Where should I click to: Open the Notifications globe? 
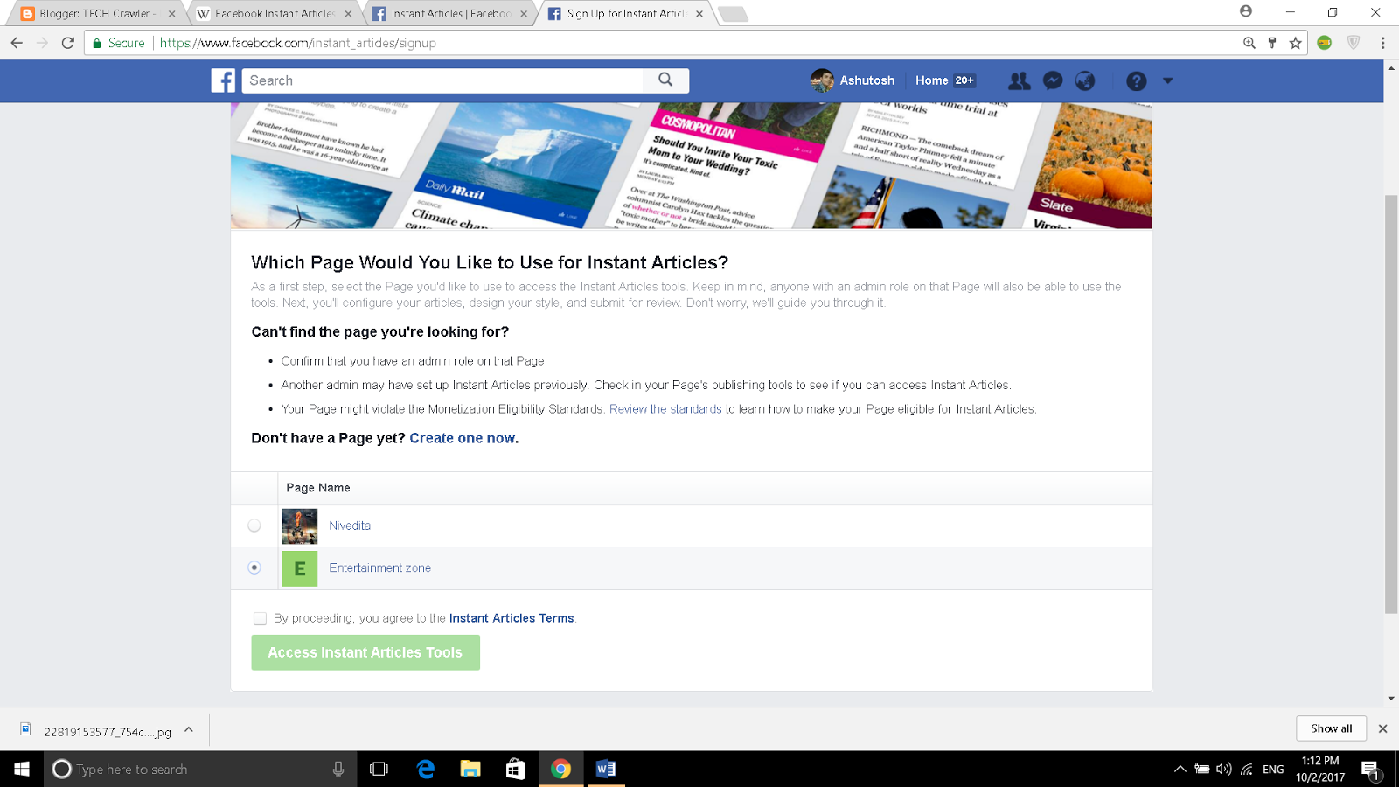click(x=1086, y=80)
